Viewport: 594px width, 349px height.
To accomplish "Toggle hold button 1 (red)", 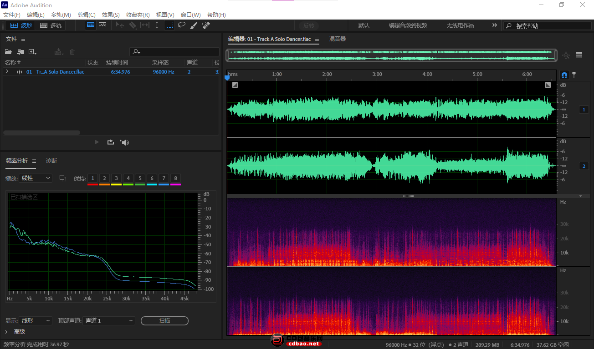I will click(92, 179).
